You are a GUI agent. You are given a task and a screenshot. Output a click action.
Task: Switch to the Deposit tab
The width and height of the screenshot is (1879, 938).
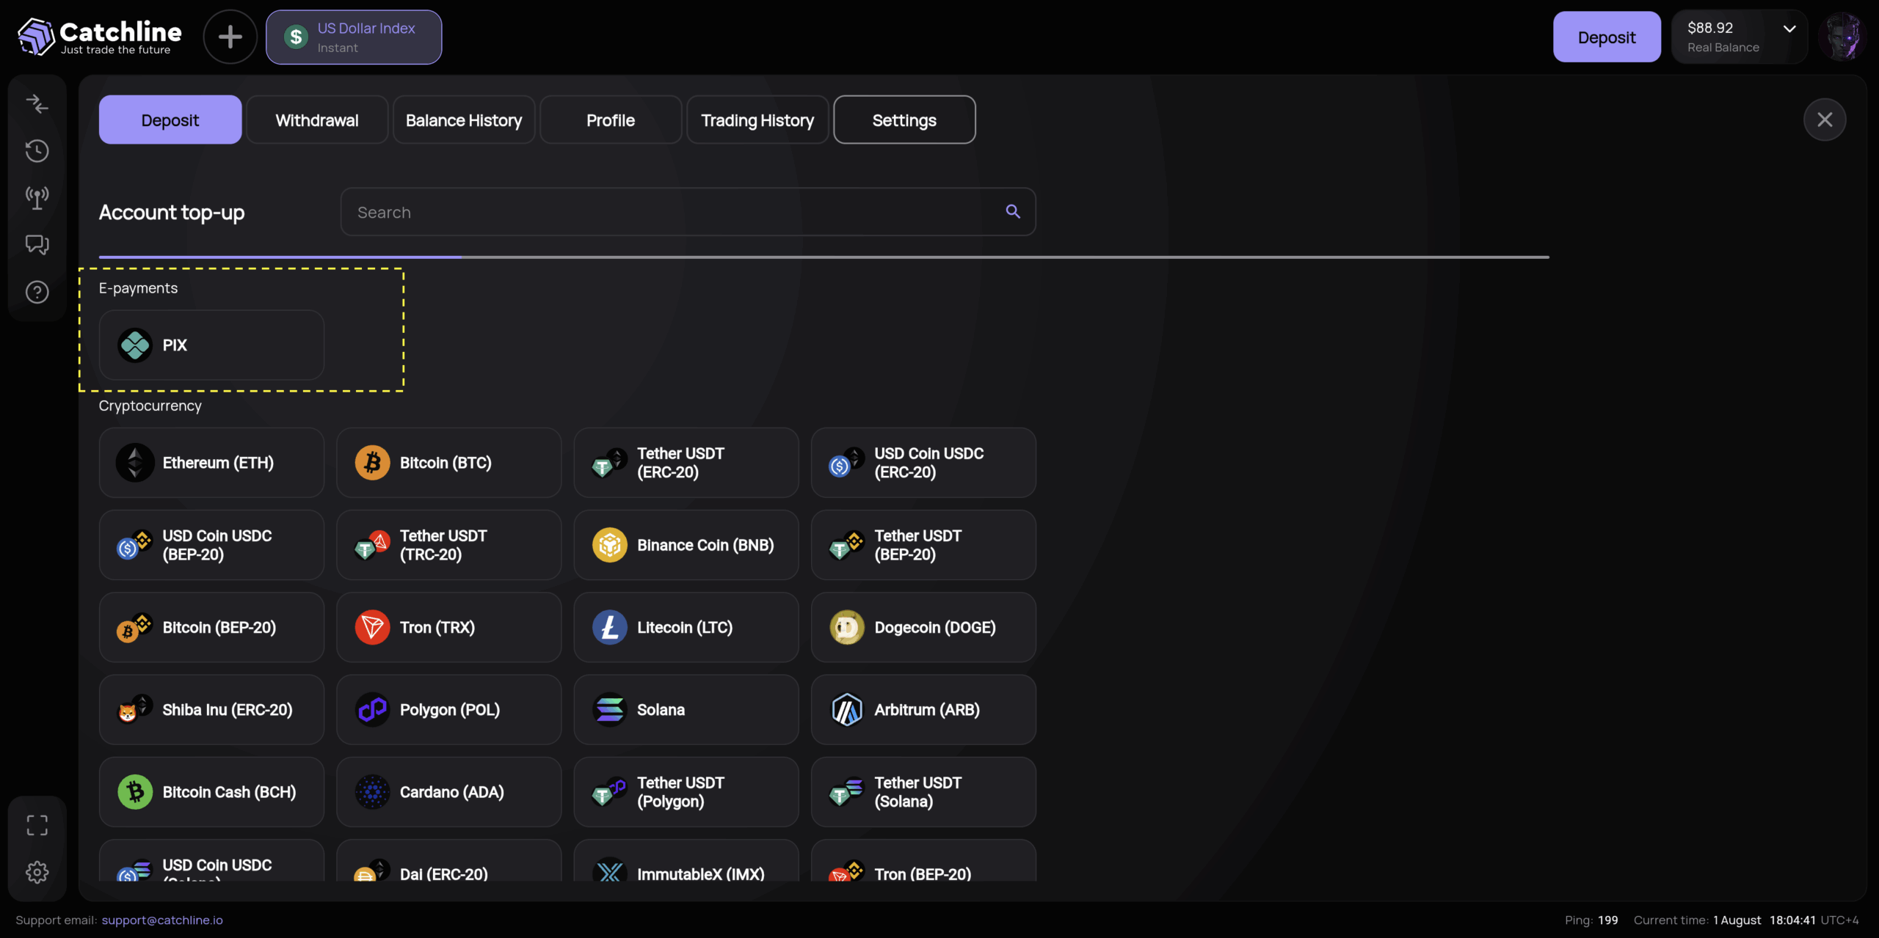(x=170, y=120)
